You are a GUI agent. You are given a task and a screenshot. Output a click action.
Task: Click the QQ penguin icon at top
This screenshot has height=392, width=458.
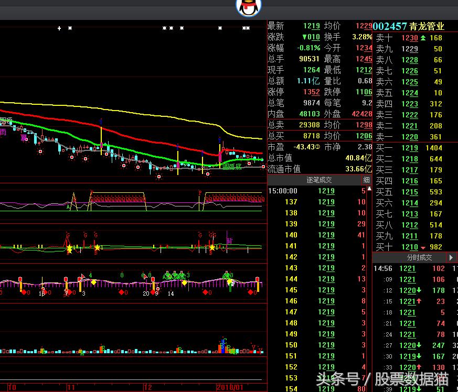(249, 7)
